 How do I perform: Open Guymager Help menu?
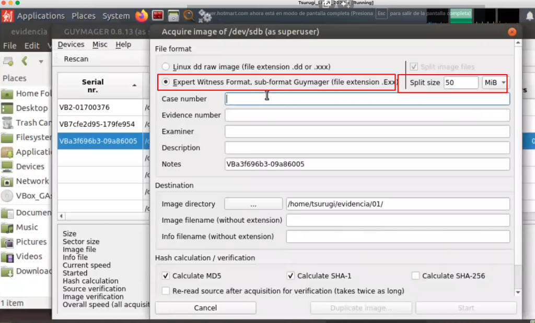[123, 45]
